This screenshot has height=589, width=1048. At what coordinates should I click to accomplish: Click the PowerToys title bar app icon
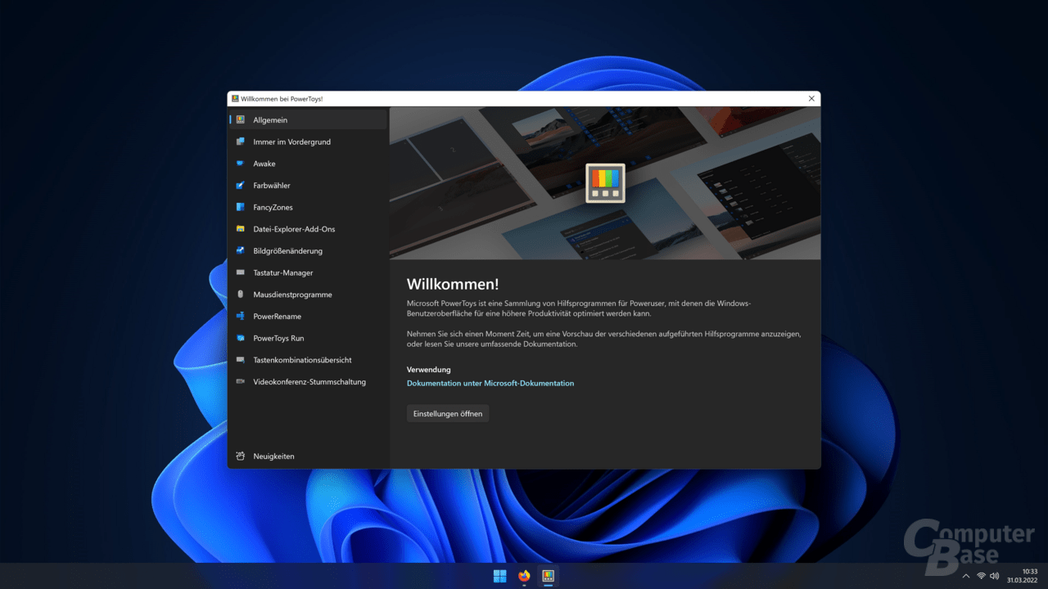click(235, 98)
